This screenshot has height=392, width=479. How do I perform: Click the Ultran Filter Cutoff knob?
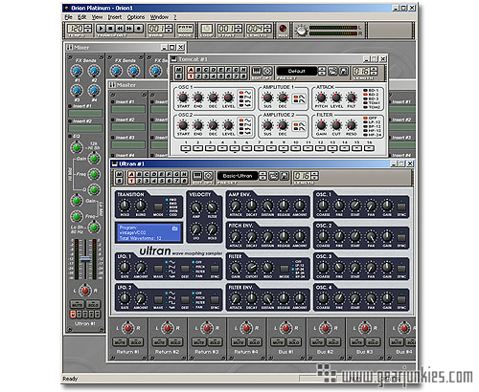[x=252, y=267]
